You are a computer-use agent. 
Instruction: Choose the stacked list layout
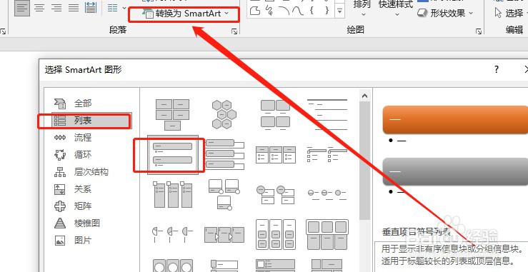coord(276,195)
